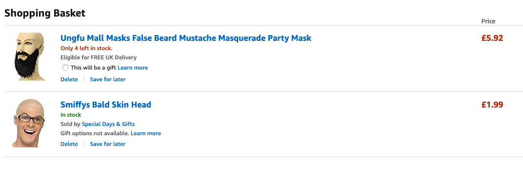Save the false beard mask for later

click(108, 79)
